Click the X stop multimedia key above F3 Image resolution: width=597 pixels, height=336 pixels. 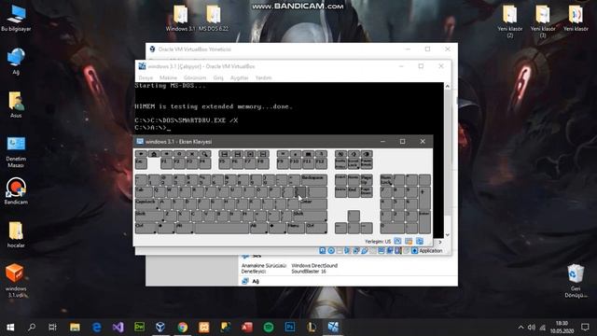click(192, 154)
